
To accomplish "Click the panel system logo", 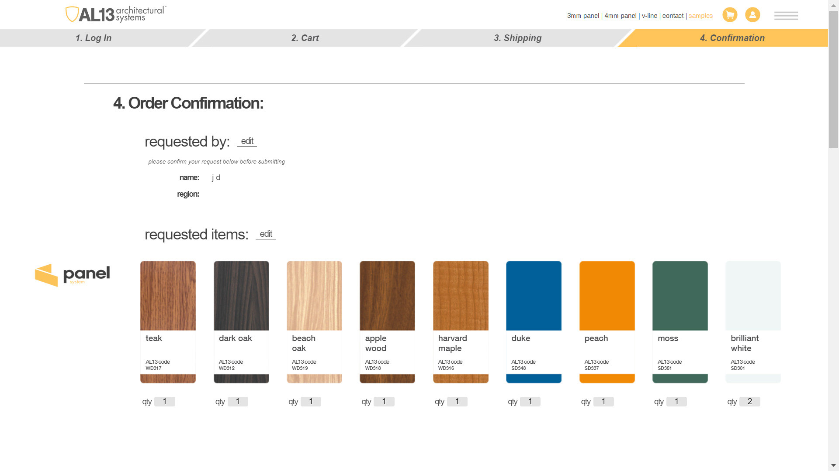I will point(73,275).
